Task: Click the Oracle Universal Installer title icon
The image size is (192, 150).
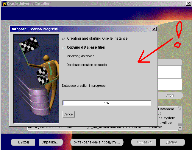Action: 4,4
